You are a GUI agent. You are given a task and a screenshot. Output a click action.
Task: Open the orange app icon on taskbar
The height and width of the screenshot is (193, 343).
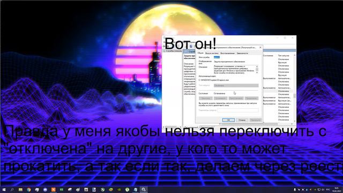pyautogui.click(x=54, y=189)
